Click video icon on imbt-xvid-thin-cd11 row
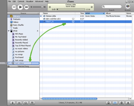This screenshot has height=106, width=134. point(73,19)
